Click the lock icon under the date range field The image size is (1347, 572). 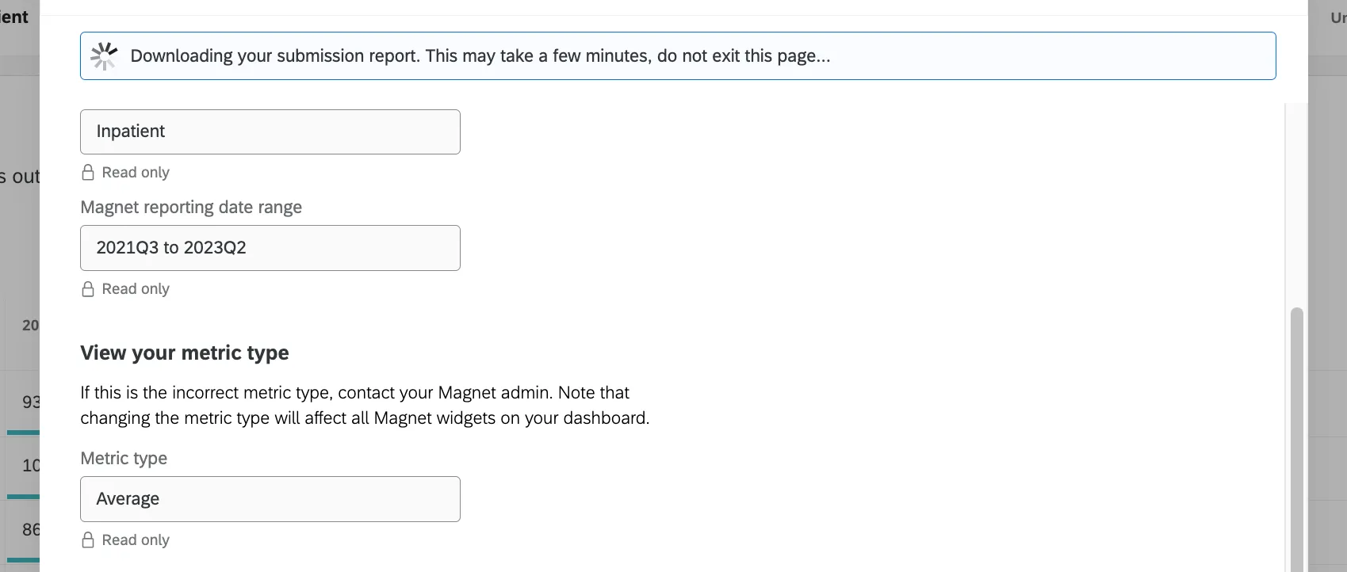click(88, 289)
